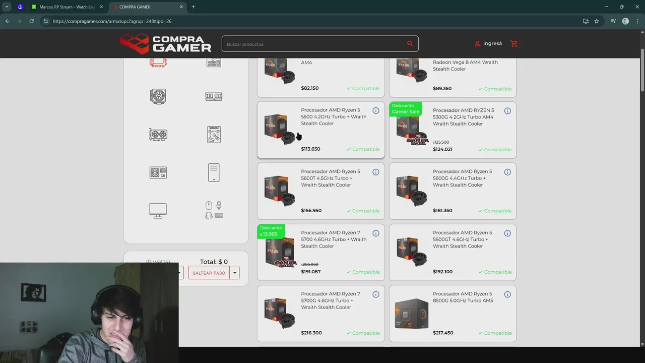The width and height of the screenshot is (645, 363).
Task: Close the COMPRA GAMER tab
Action: coord(182,7)
